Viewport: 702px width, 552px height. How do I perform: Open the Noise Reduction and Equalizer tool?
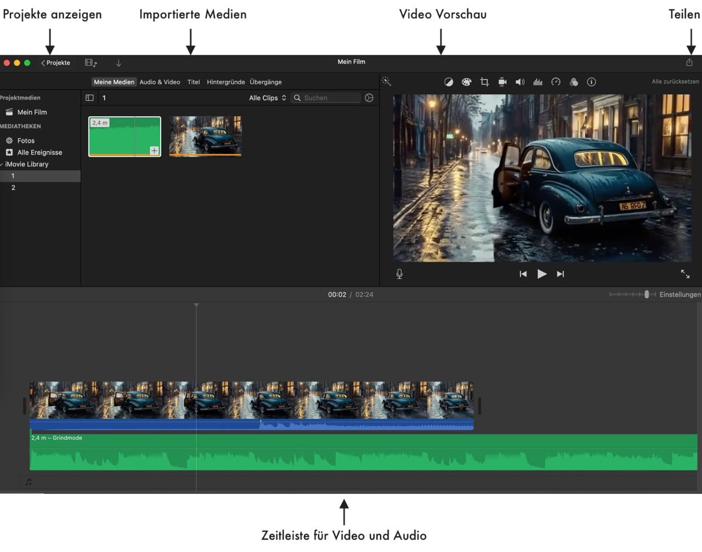tap(537, 81)
